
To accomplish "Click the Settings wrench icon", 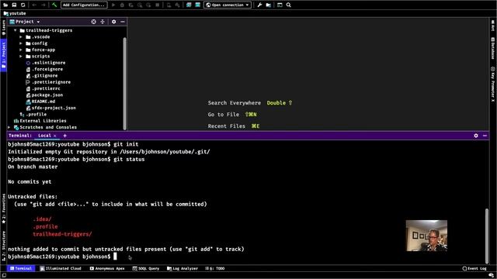I will click(259, 5).
